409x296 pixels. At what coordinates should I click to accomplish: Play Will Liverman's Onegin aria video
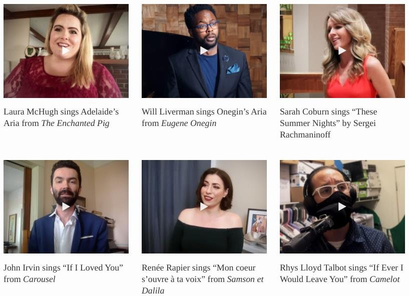[204, 50]
